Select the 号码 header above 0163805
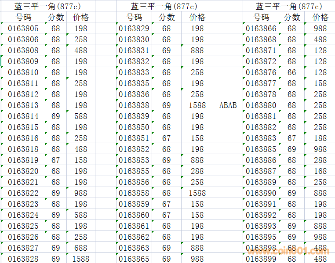The image size is (335, 263). click(23, 18)
